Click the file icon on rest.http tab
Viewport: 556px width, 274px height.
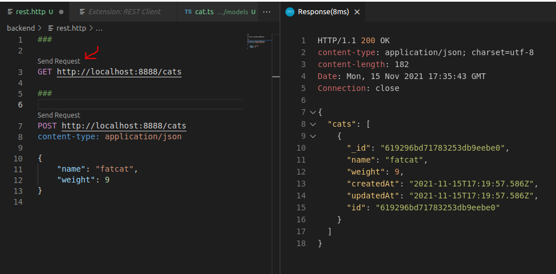coord(10,11)
